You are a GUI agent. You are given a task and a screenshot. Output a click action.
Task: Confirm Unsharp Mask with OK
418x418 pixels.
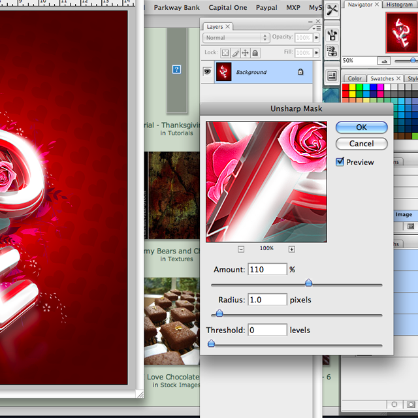[x=361, y=127]
